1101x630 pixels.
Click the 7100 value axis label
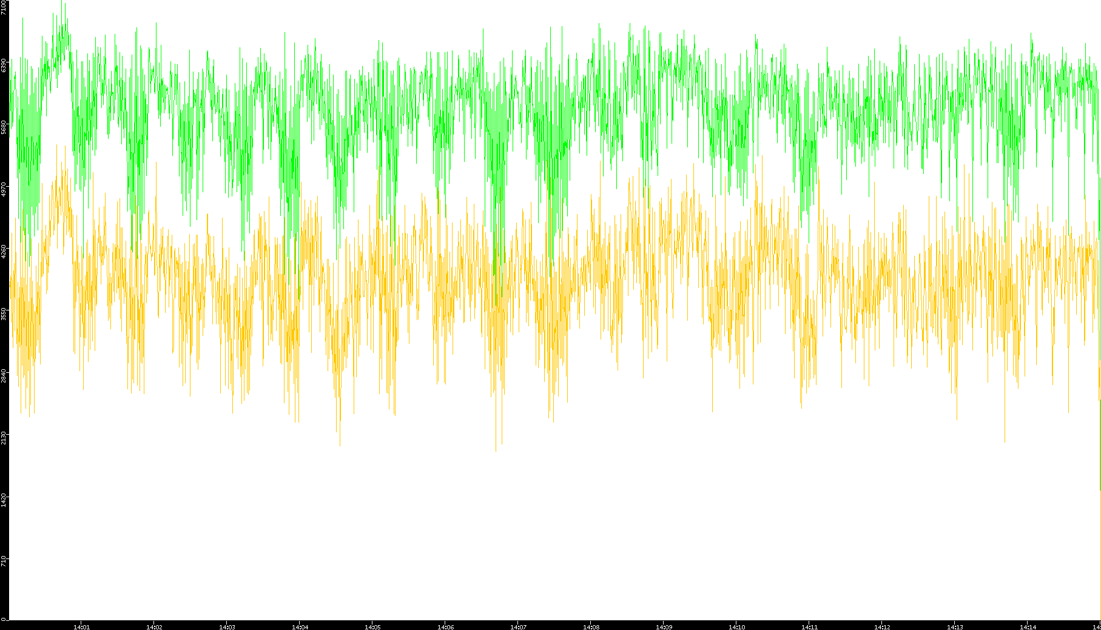pos(4,8)
